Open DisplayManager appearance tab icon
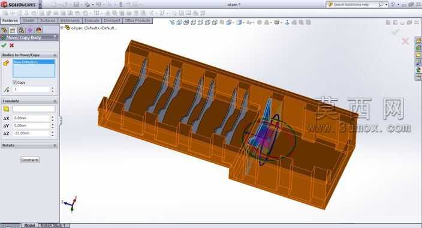The image size is (422, 228). pyautogui.click(x=39, y=30)
